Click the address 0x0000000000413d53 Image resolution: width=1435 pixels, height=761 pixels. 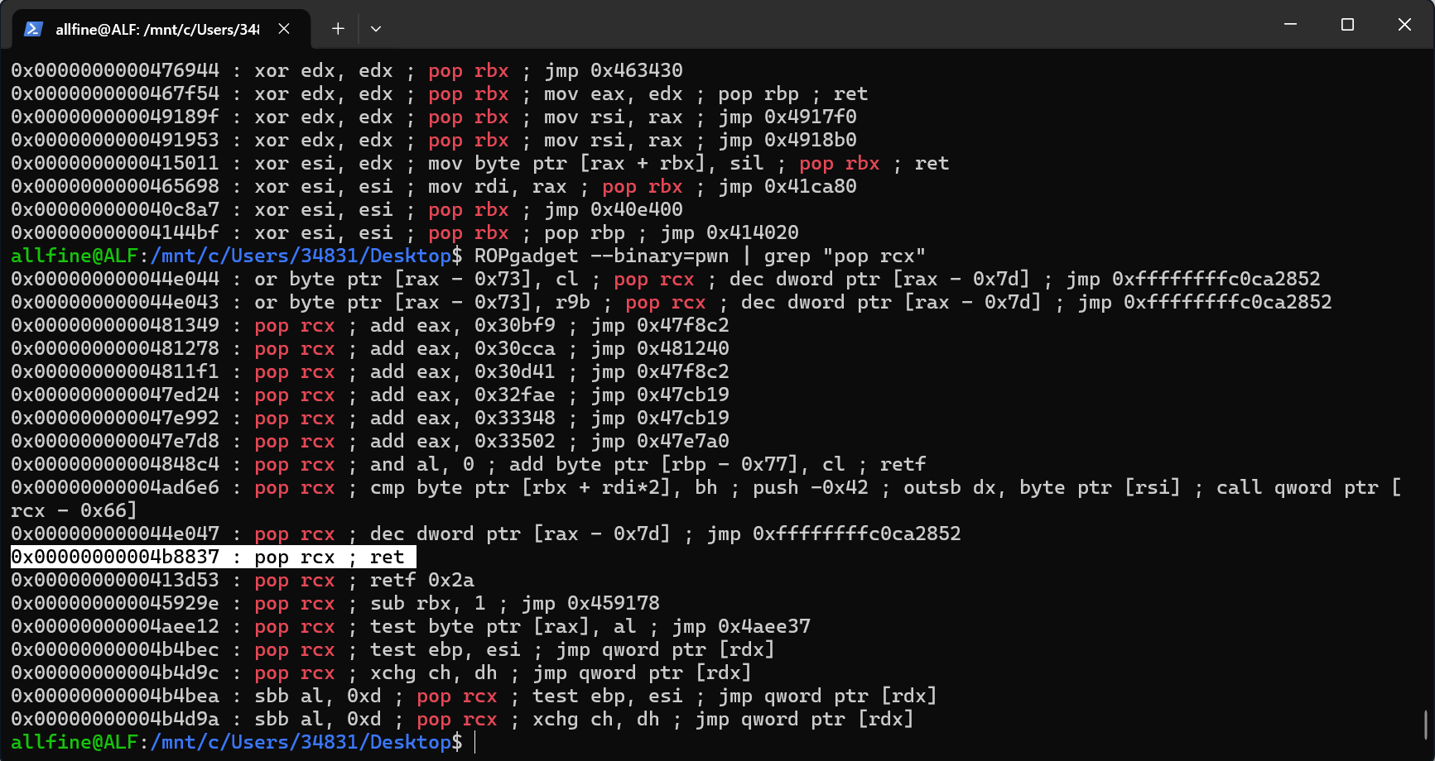pyautogui.click(x=115, y=580)
